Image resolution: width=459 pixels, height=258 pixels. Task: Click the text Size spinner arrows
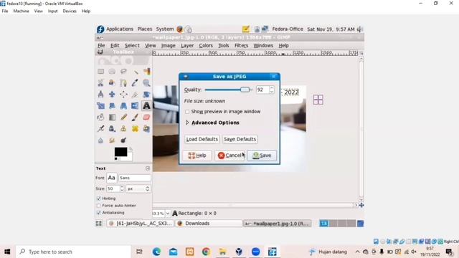tap(122, 188)
